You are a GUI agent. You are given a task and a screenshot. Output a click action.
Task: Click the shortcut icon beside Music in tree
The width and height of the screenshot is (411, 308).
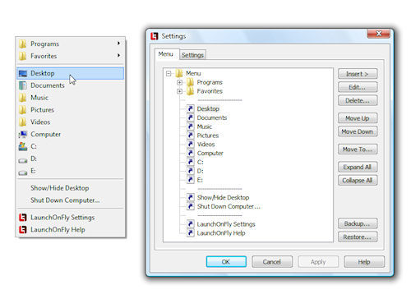coord(191,126)
